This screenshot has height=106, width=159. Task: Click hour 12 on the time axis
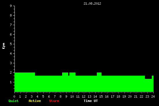click(x=84, y=96)
